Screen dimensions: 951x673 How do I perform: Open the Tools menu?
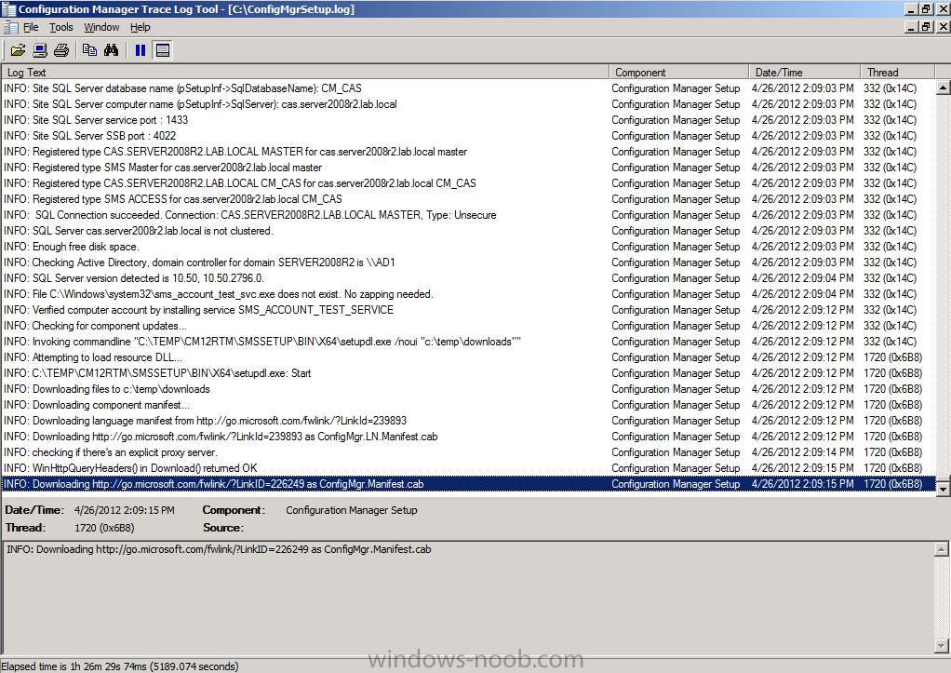[60, 27]
